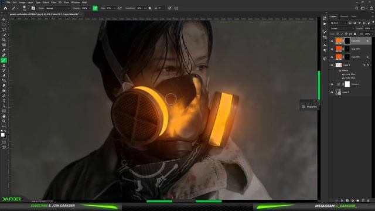Toggle Inner Glow effect visibility
The width and height of the screenshot is (375, 211).
point(343,74)
